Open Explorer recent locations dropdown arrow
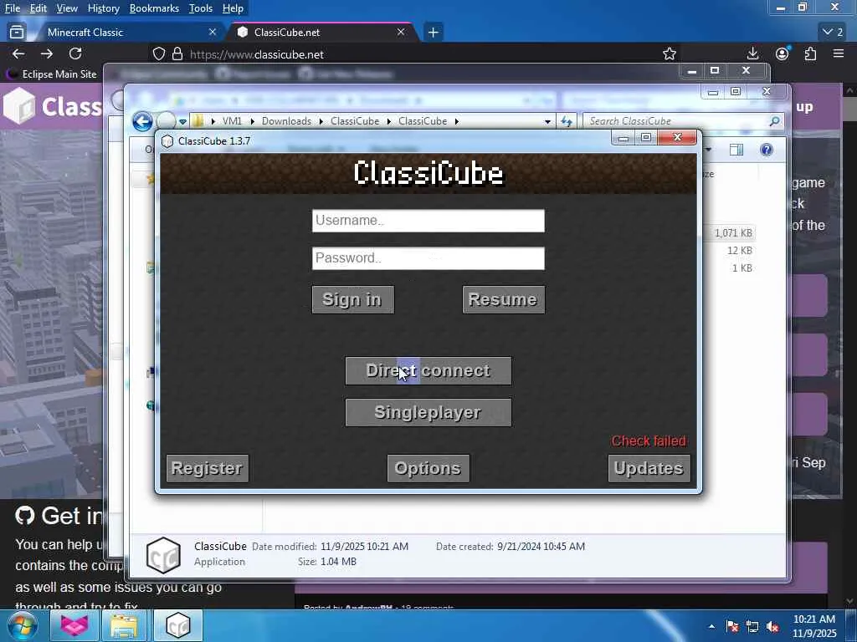The image size is (857, 642). point(182,122)
